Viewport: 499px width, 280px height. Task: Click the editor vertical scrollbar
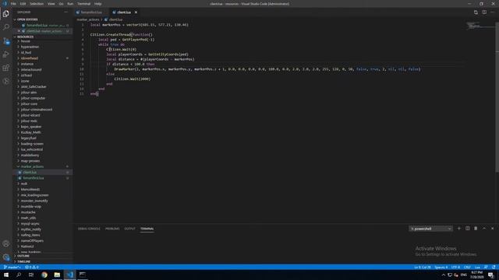497,96
